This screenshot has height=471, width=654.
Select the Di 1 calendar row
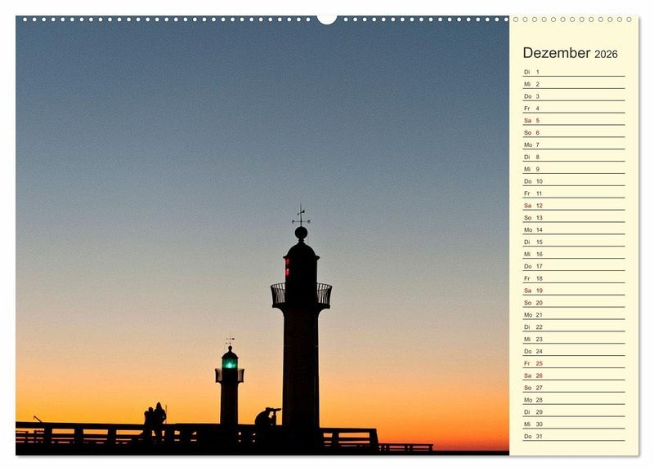coord(573,72)
